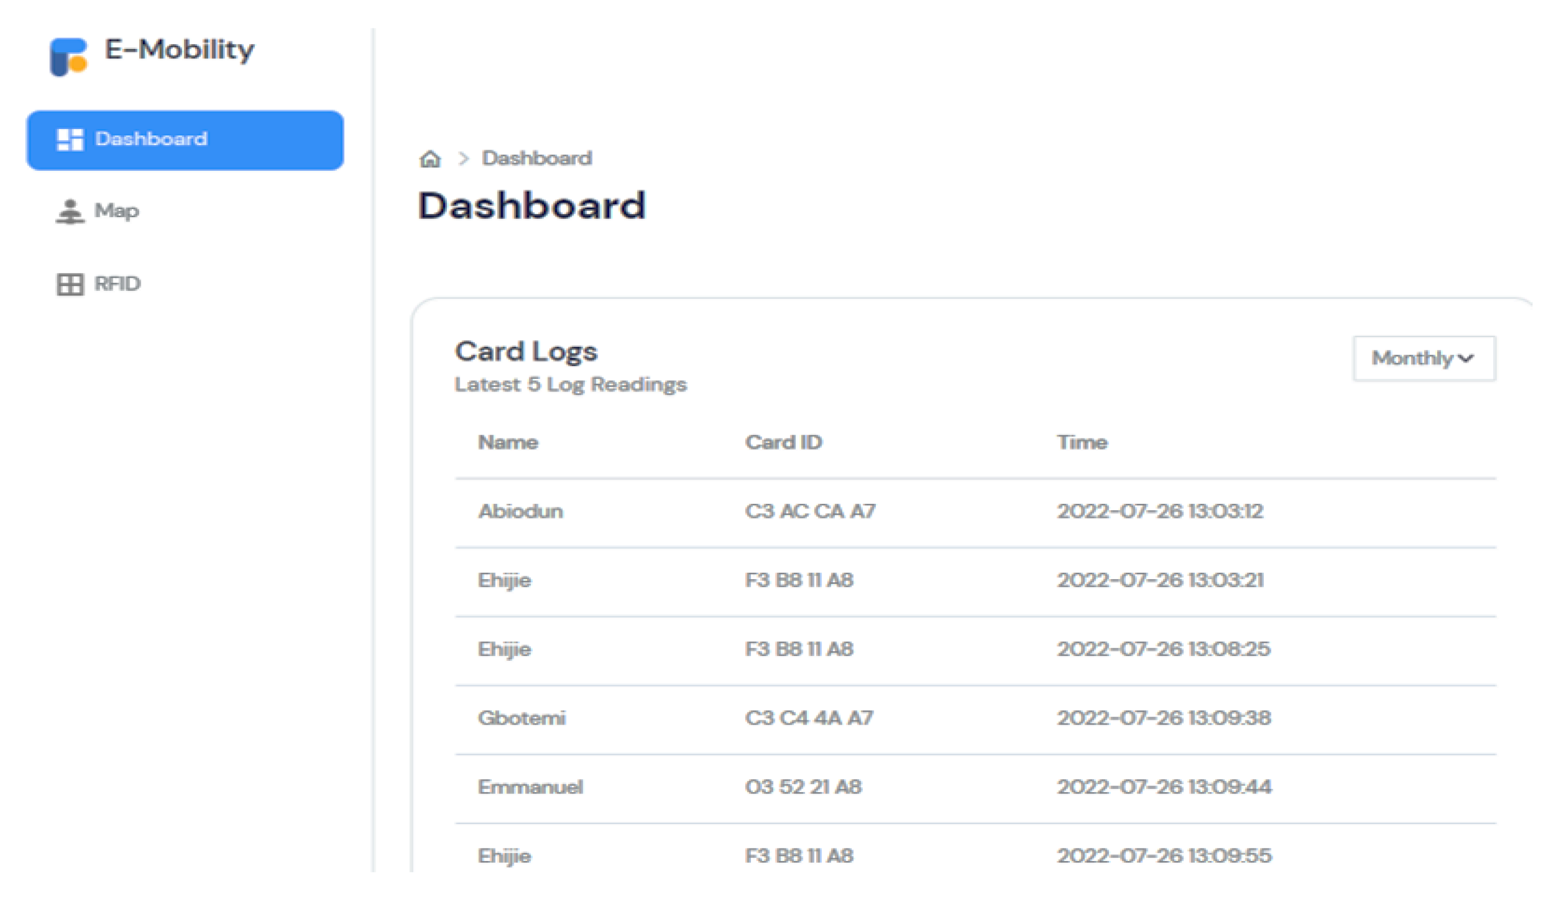Click the Card ID column header
Viewport: 1560px width, 899px height.
coord(783,443)
